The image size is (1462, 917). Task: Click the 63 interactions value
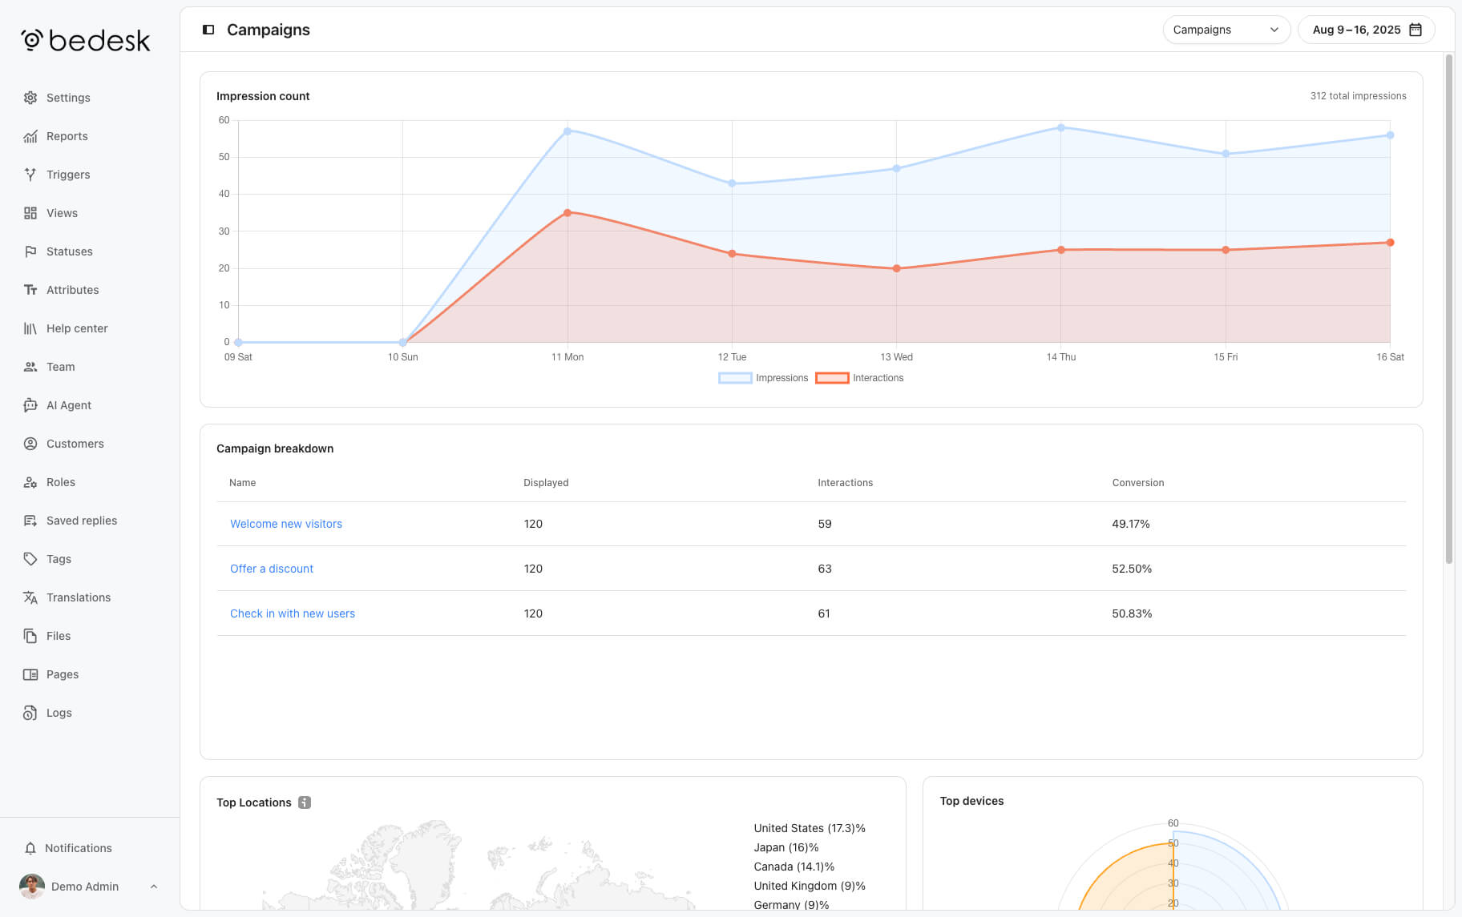tap(825, 569)
